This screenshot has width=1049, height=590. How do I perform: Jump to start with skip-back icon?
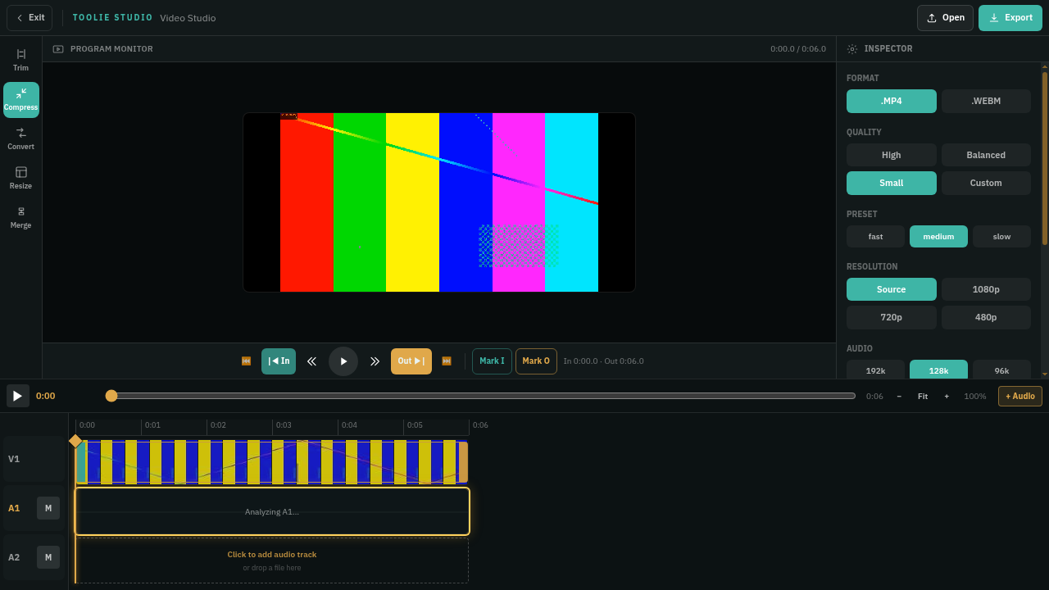pos(246,361)
